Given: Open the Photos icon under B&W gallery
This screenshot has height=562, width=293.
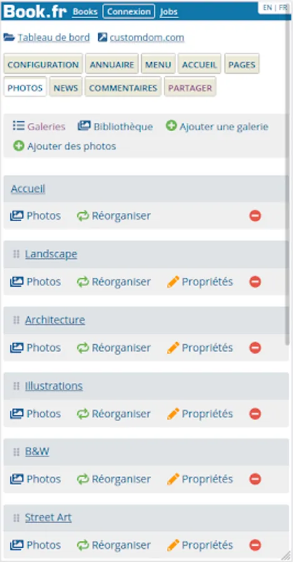Looking at the screenshot, I should click(x=16, y=479).
